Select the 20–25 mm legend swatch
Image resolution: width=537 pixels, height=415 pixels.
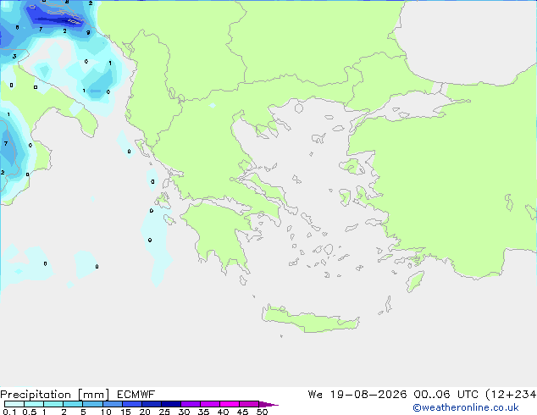point(152,404)
